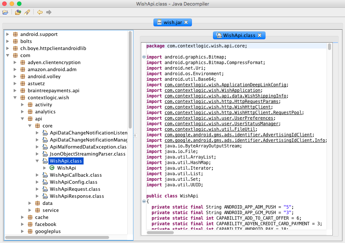Click the activity package icon
This screenshot has height=243, width=345.
30,105
